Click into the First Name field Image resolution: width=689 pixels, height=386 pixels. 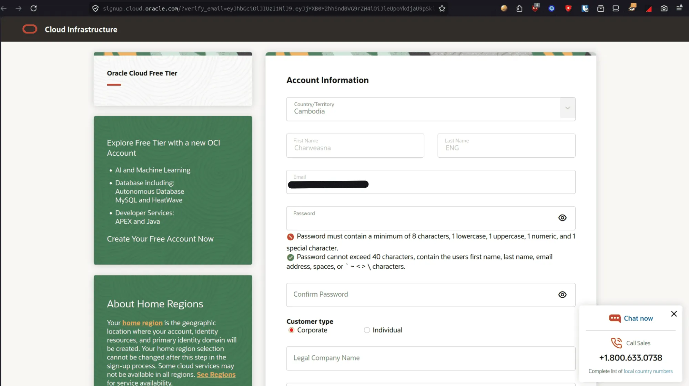pyautogui.click(x=355, y=146)
